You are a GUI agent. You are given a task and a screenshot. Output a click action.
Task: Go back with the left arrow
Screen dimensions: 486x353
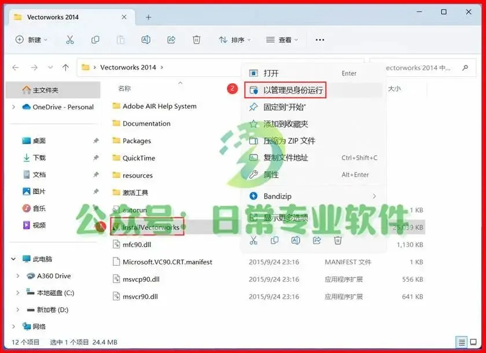pyautogui.click(x=16, y=67)
